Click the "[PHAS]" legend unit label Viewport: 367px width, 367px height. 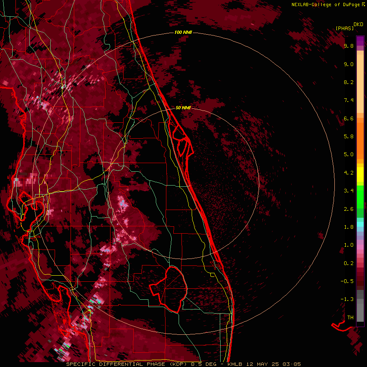tap(345, 28)
